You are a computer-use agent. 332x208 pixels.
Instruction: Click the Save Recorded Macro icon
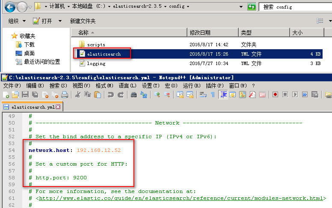[x=315, y=95]
